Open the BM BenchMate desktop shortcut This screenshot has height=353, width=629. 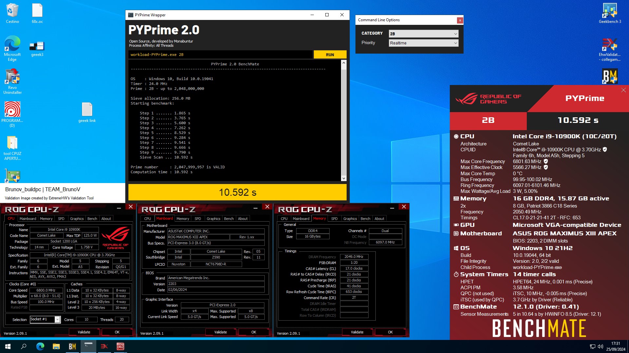click(610, 76)
